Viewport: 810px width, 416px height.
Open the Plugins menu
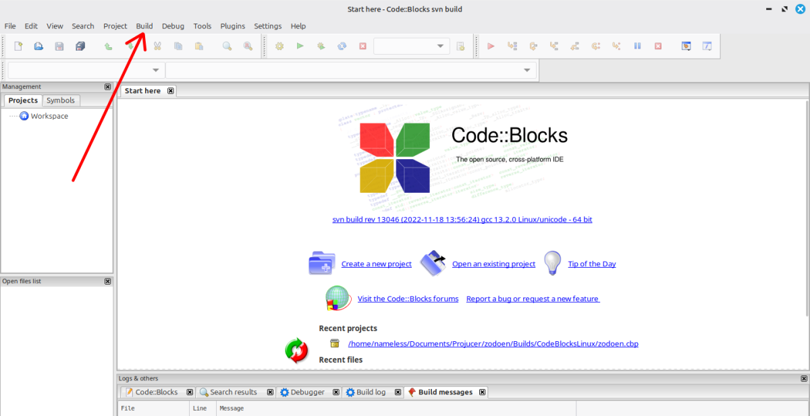(x=233, y=26)
